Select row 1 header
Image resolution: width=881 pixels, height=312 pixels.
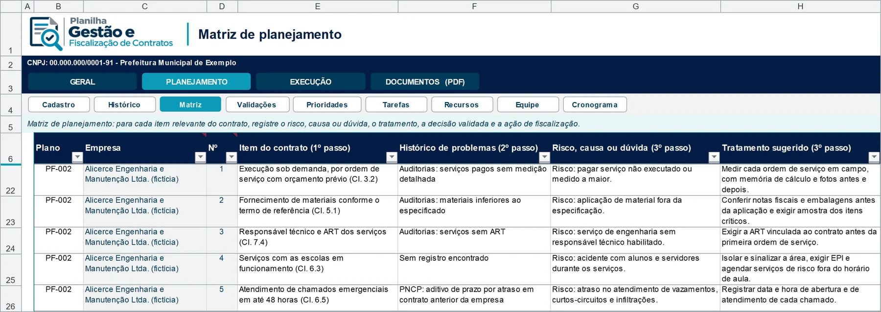[x=11, y=34]
